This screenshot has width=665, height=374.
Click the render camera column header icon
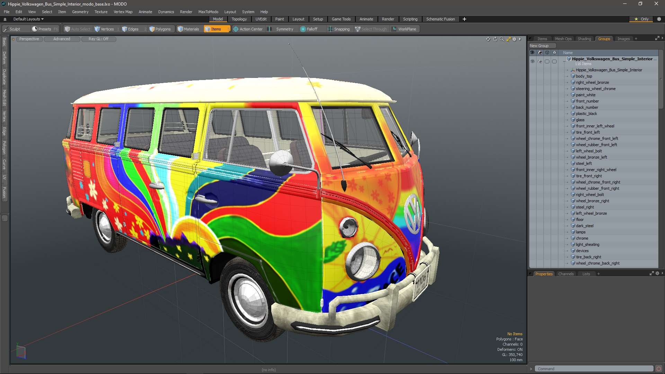(540, 53)
